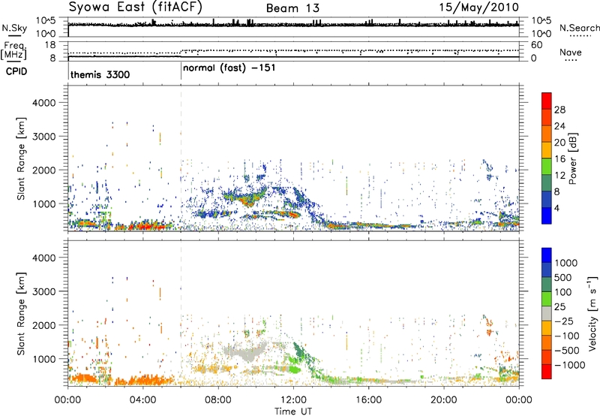Click the '-1000' tick on the velocity colorbar
Screen dimensions: 600x416
click(x=570, y=365)
